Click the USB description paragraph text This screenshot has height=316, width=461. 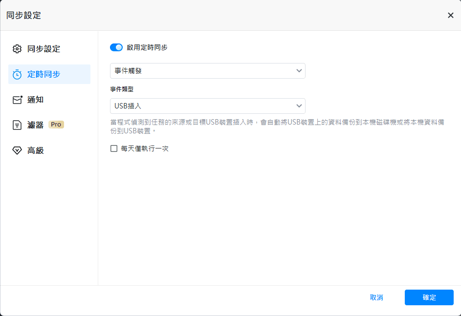[x=277, y=126]
